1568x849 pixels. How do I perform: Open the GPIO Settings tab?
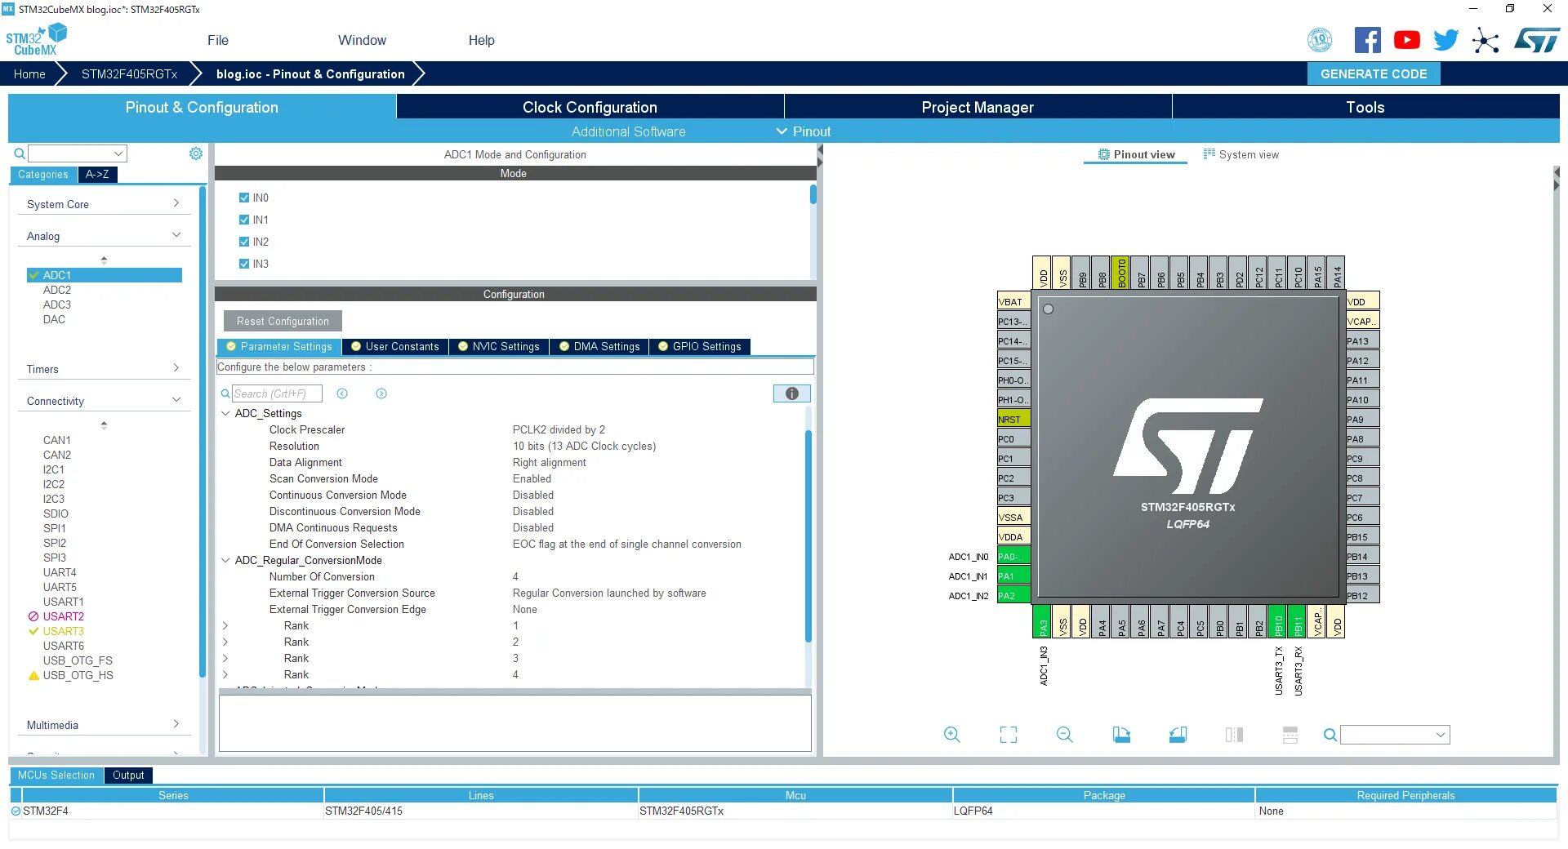(x=699, y=346)
